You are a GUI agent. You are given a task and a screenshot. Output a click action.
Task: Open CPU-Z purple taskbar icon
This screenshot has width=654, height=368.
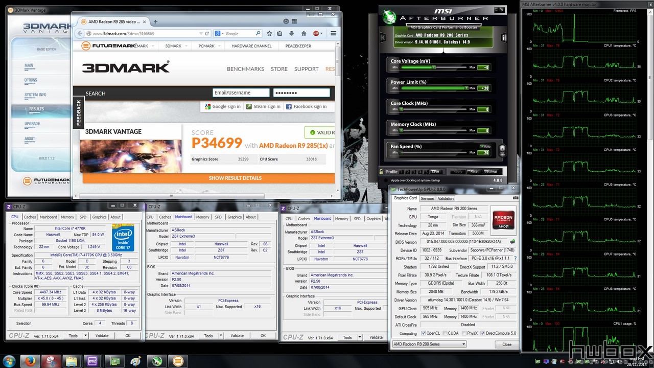pos(92,361)
